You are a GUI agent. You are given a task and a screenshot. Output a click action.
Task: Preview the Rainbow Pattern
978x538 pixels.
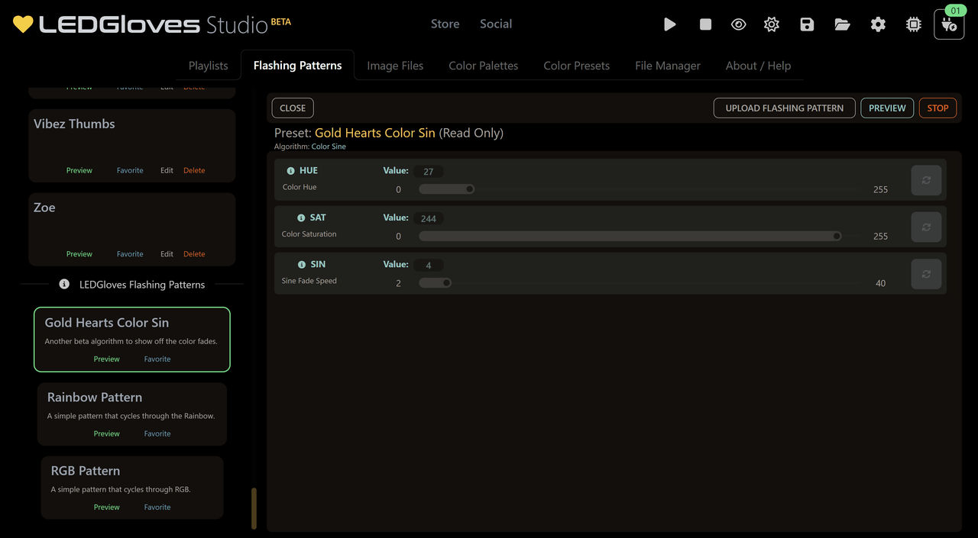tap(107, 433)
